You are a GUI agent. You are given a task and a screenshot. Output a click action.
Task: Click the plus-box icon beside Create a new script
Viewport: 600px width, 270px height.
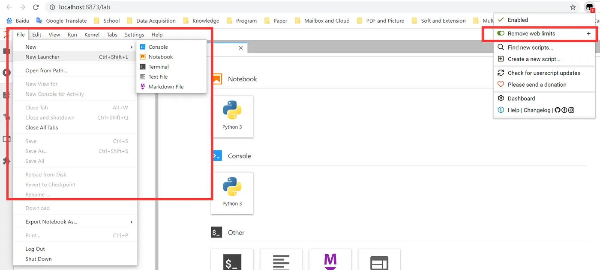click(501, 59)
